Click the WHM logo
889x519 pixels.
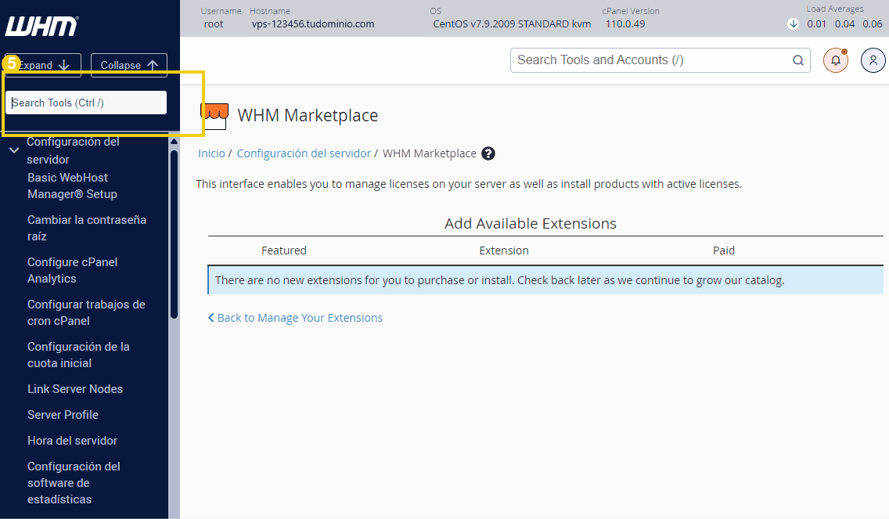pyautogui.click(x=42, y=26)
